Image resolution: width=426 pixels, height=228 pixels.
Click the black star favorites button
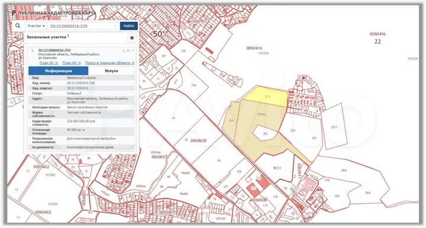132,37
